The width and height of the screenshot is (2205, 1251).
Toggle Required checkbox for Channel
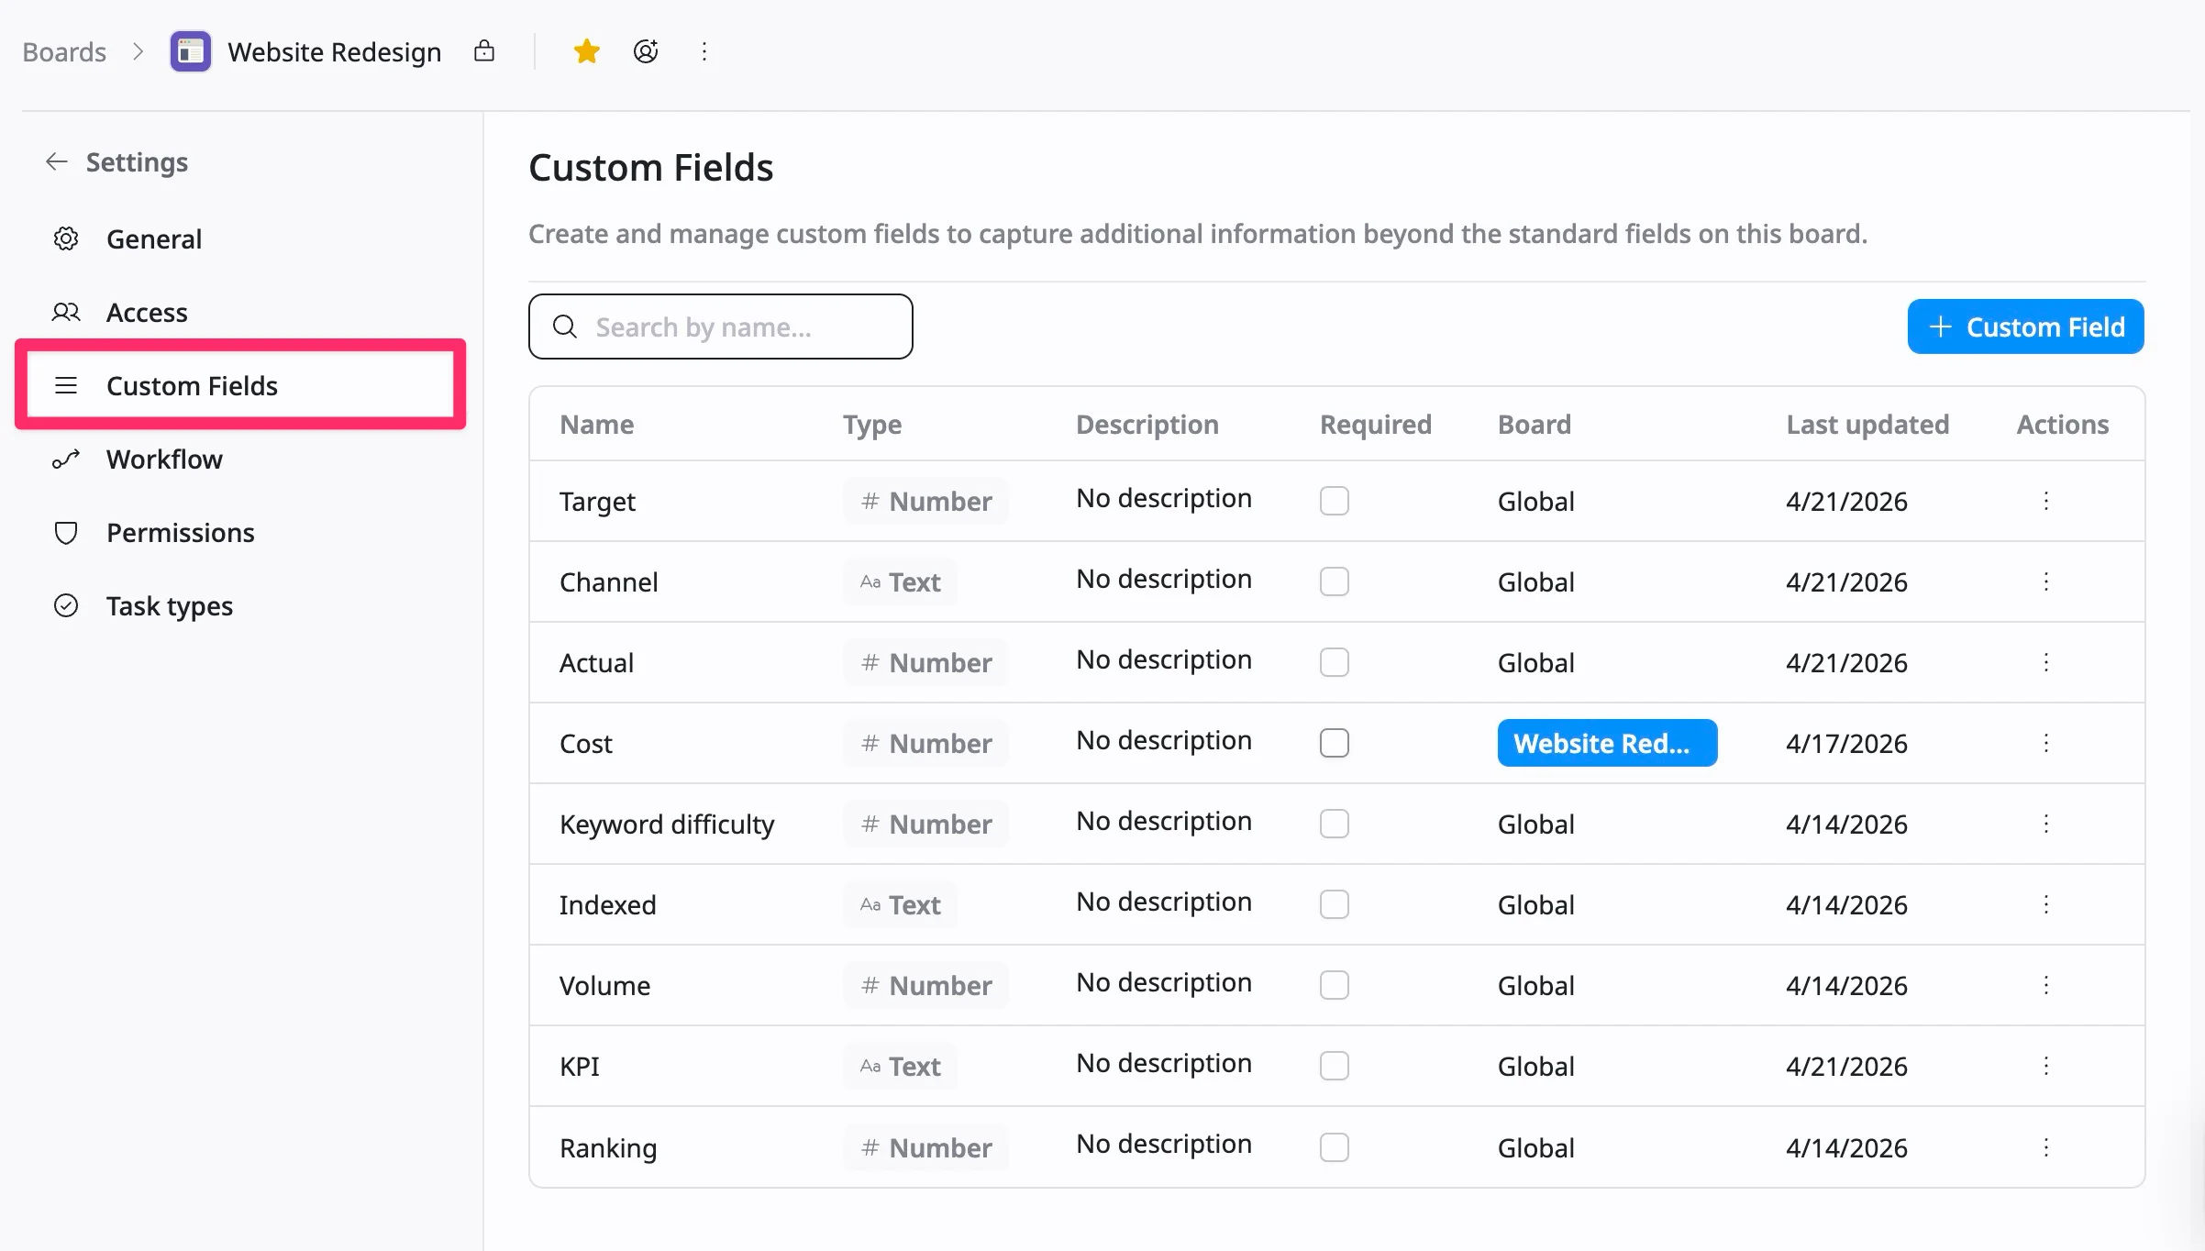(1335, 581)
